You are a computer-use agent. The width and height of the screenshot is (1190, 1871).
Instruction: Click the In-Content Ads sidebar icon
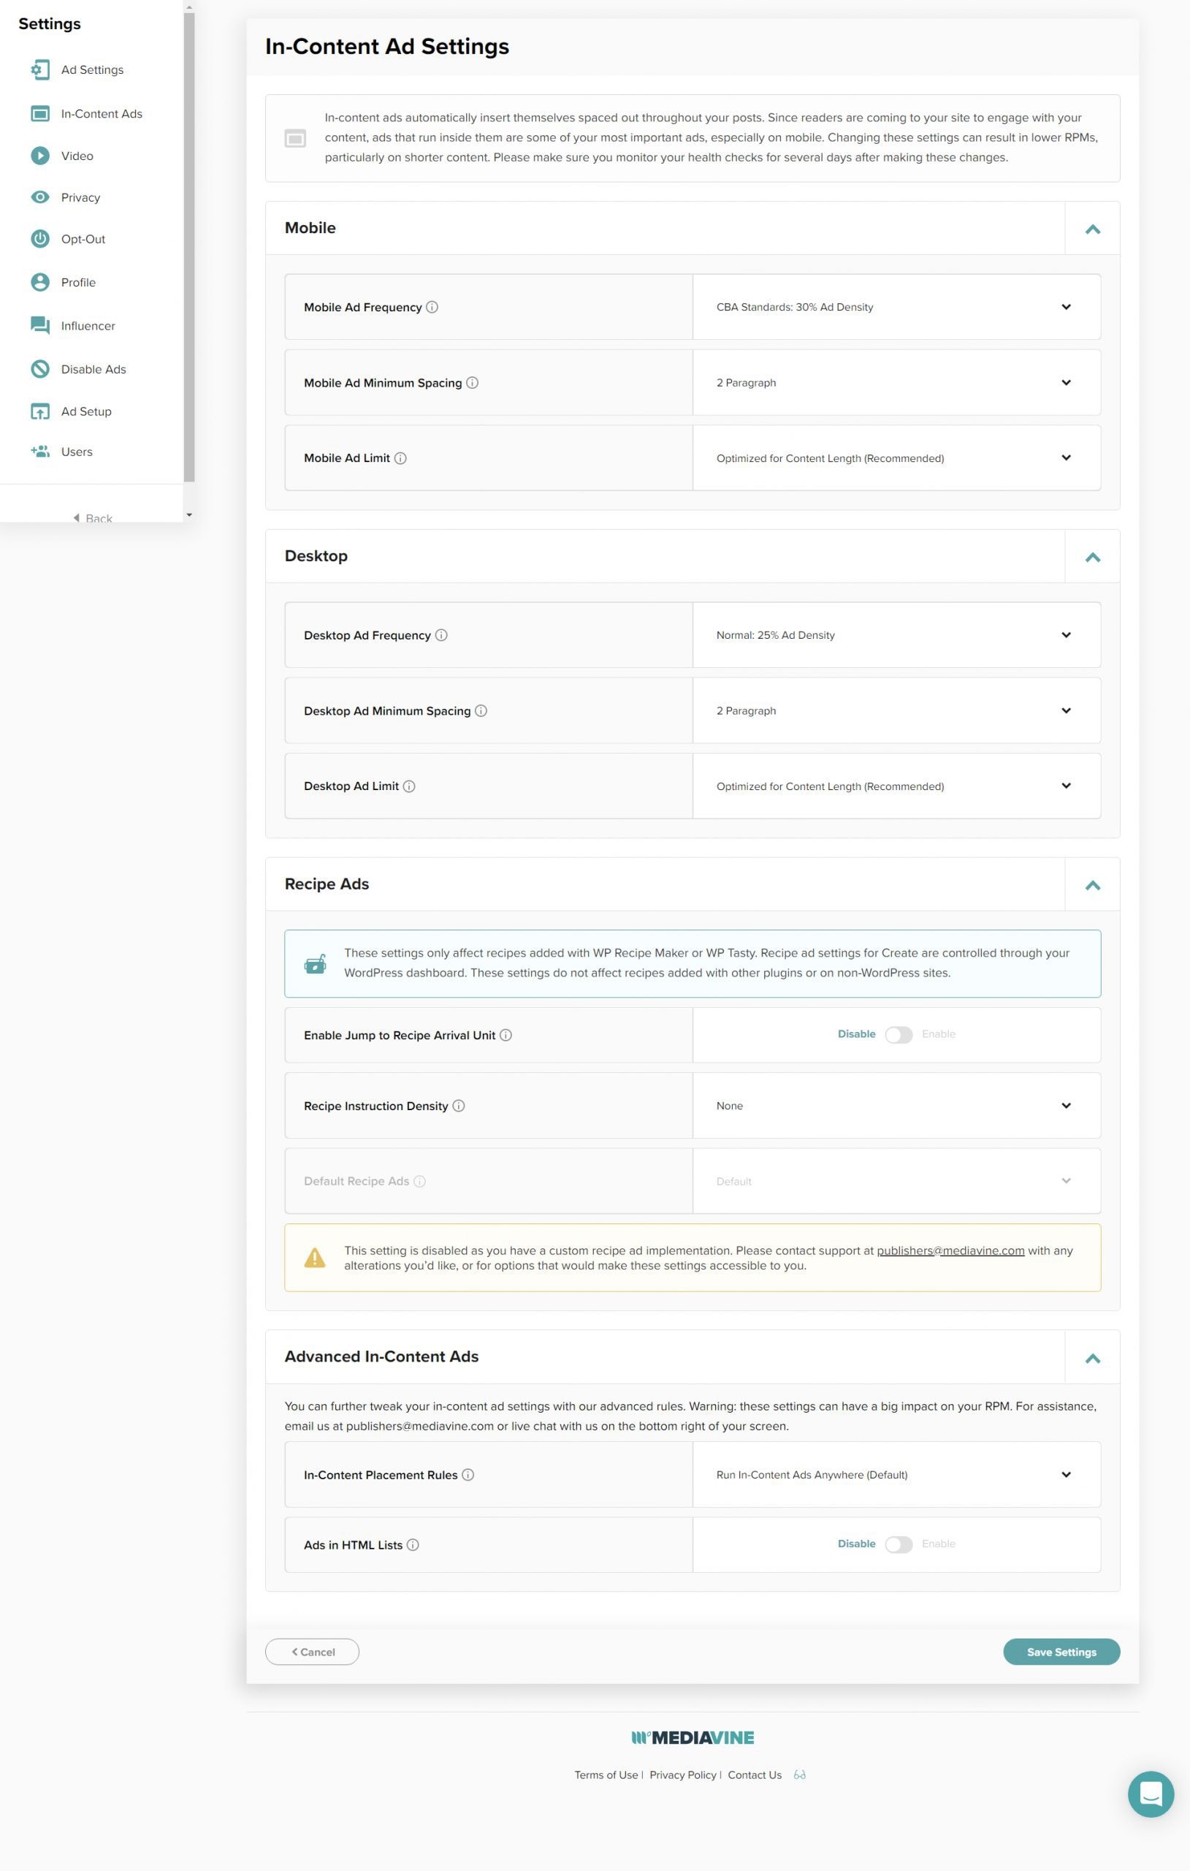pyautogui.click(x=39, y=113)
